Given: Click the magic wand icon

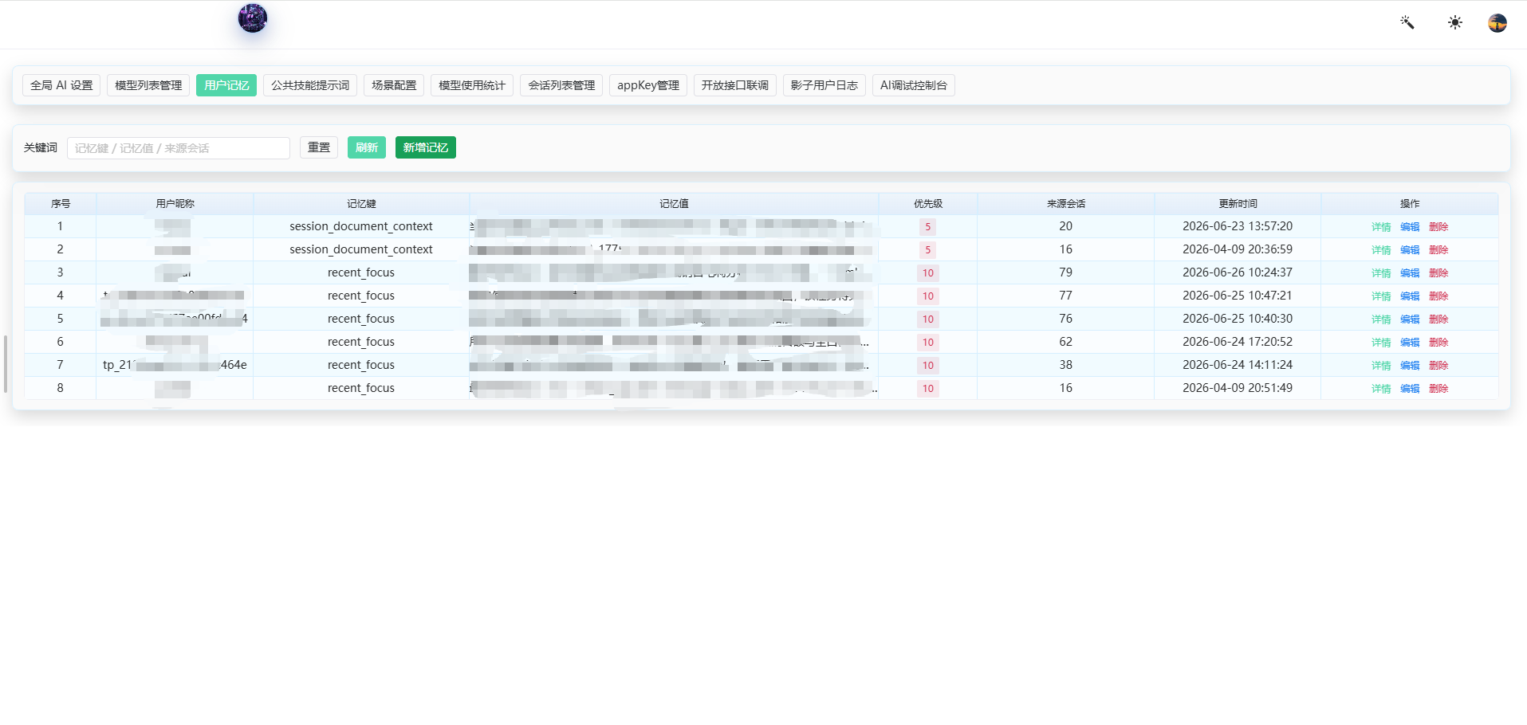Looking at the screenshot, I should click(x=1407, y=22).
